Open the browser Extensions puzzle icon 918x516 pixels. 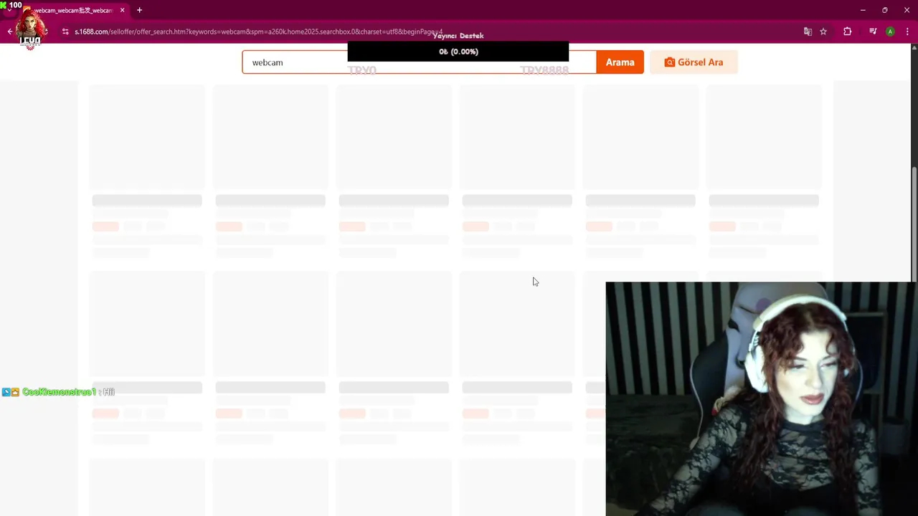pyautogui.click(x=847, y=32)
